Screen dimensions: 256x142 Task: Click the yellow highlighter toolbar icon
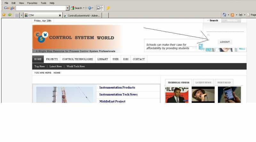(x=108, y=8)
